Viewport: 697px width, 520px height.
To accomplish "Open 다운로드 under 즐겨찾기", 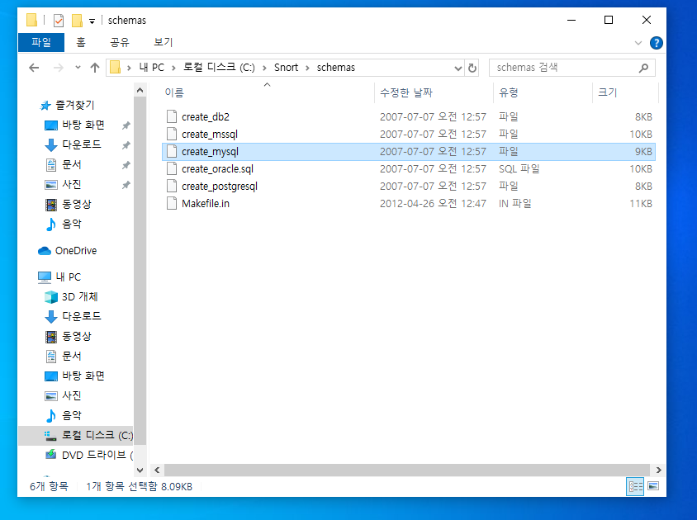I will 82,144.
